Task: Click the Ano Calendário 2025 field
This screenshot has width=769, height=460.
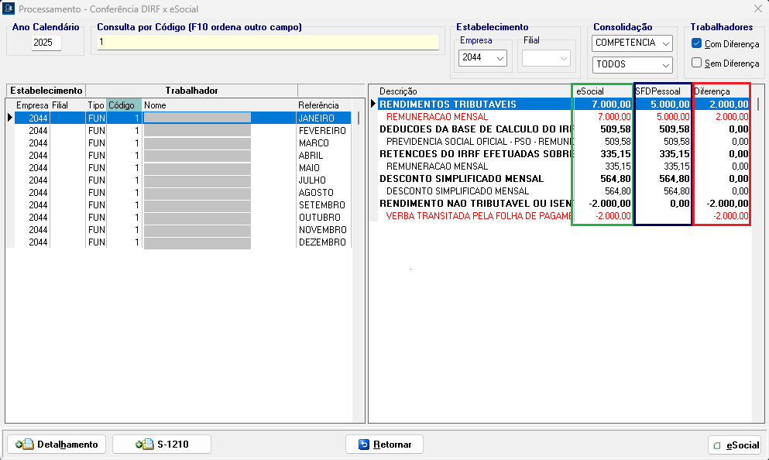Action: point(46,43)
